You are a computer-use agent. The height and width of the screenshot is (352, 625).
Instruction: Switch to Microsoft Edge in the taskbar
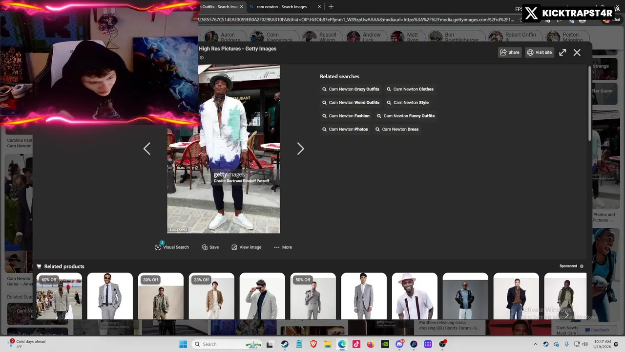click(x=342, y=344)
